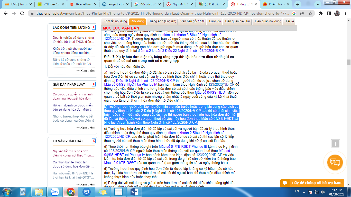351x197 pixels.
Task: Close the TƯ VẤN PHÁP LUẬT box
Action: tap(94, 141)
